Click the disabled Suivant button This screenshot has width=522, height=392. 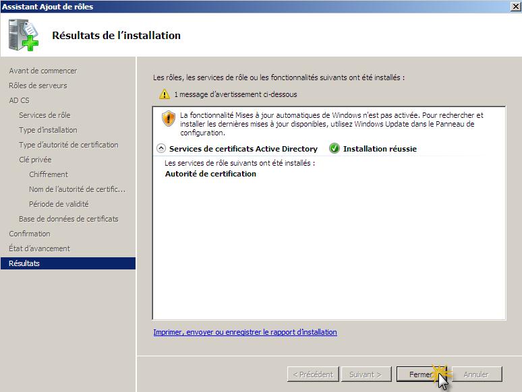[366, 374]
